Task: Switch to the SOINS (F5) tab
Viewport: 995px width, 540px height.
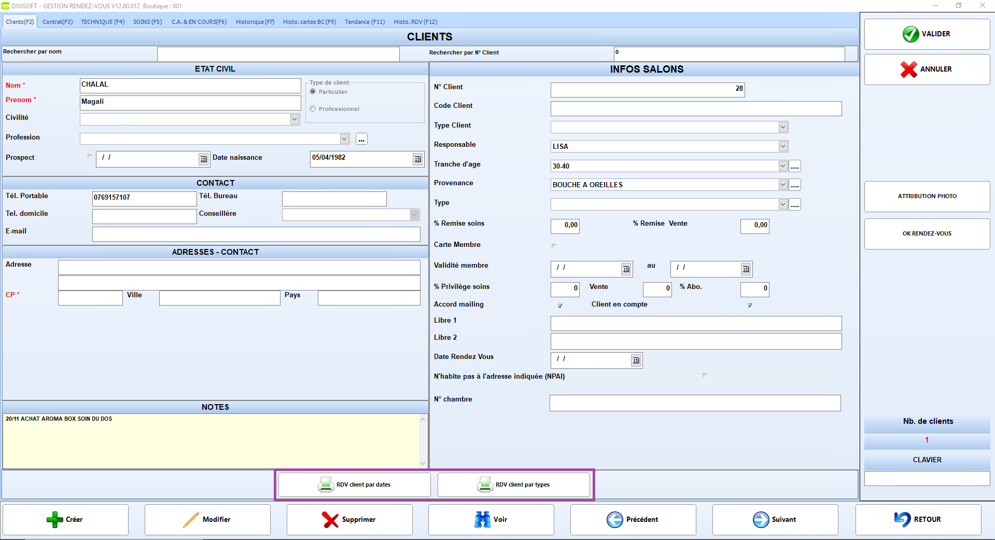Action: tap(148, 22)
